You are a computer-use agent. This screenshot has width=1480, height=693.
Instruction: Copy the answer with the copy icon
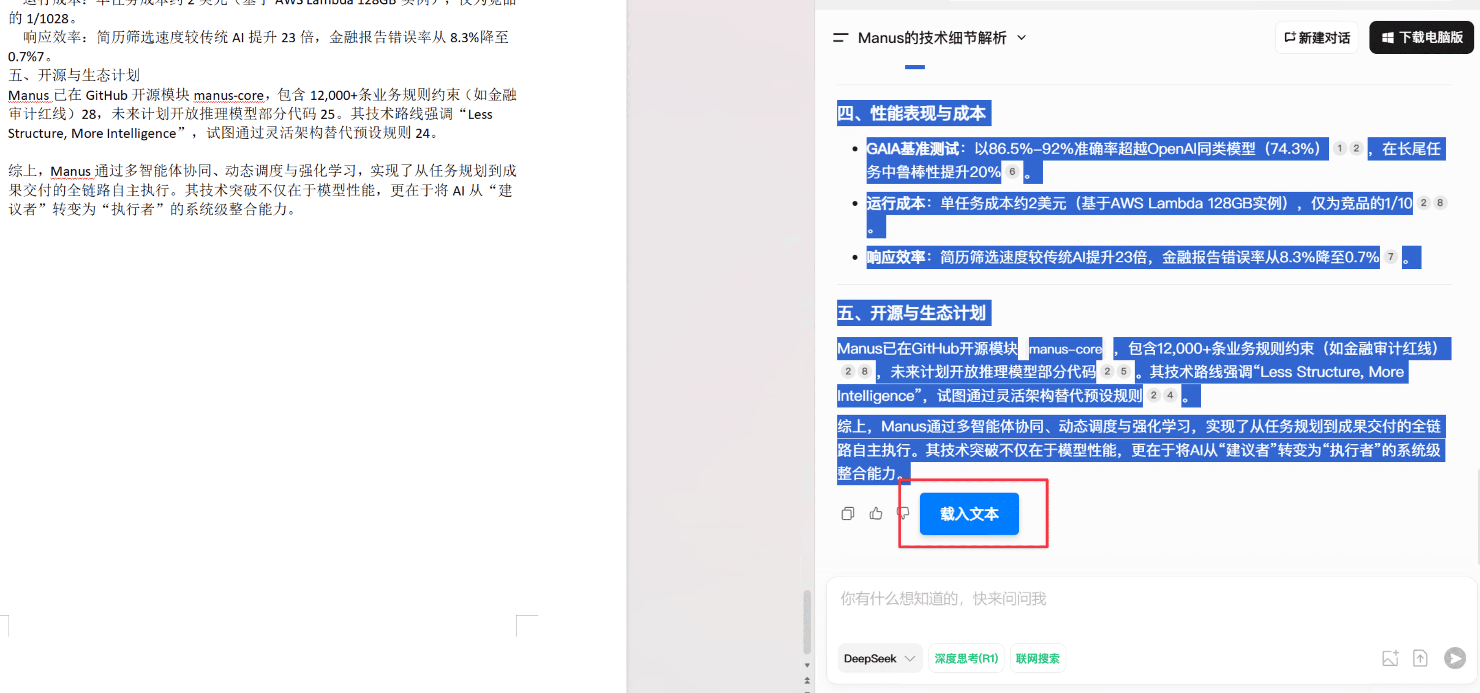coord(847,513)
